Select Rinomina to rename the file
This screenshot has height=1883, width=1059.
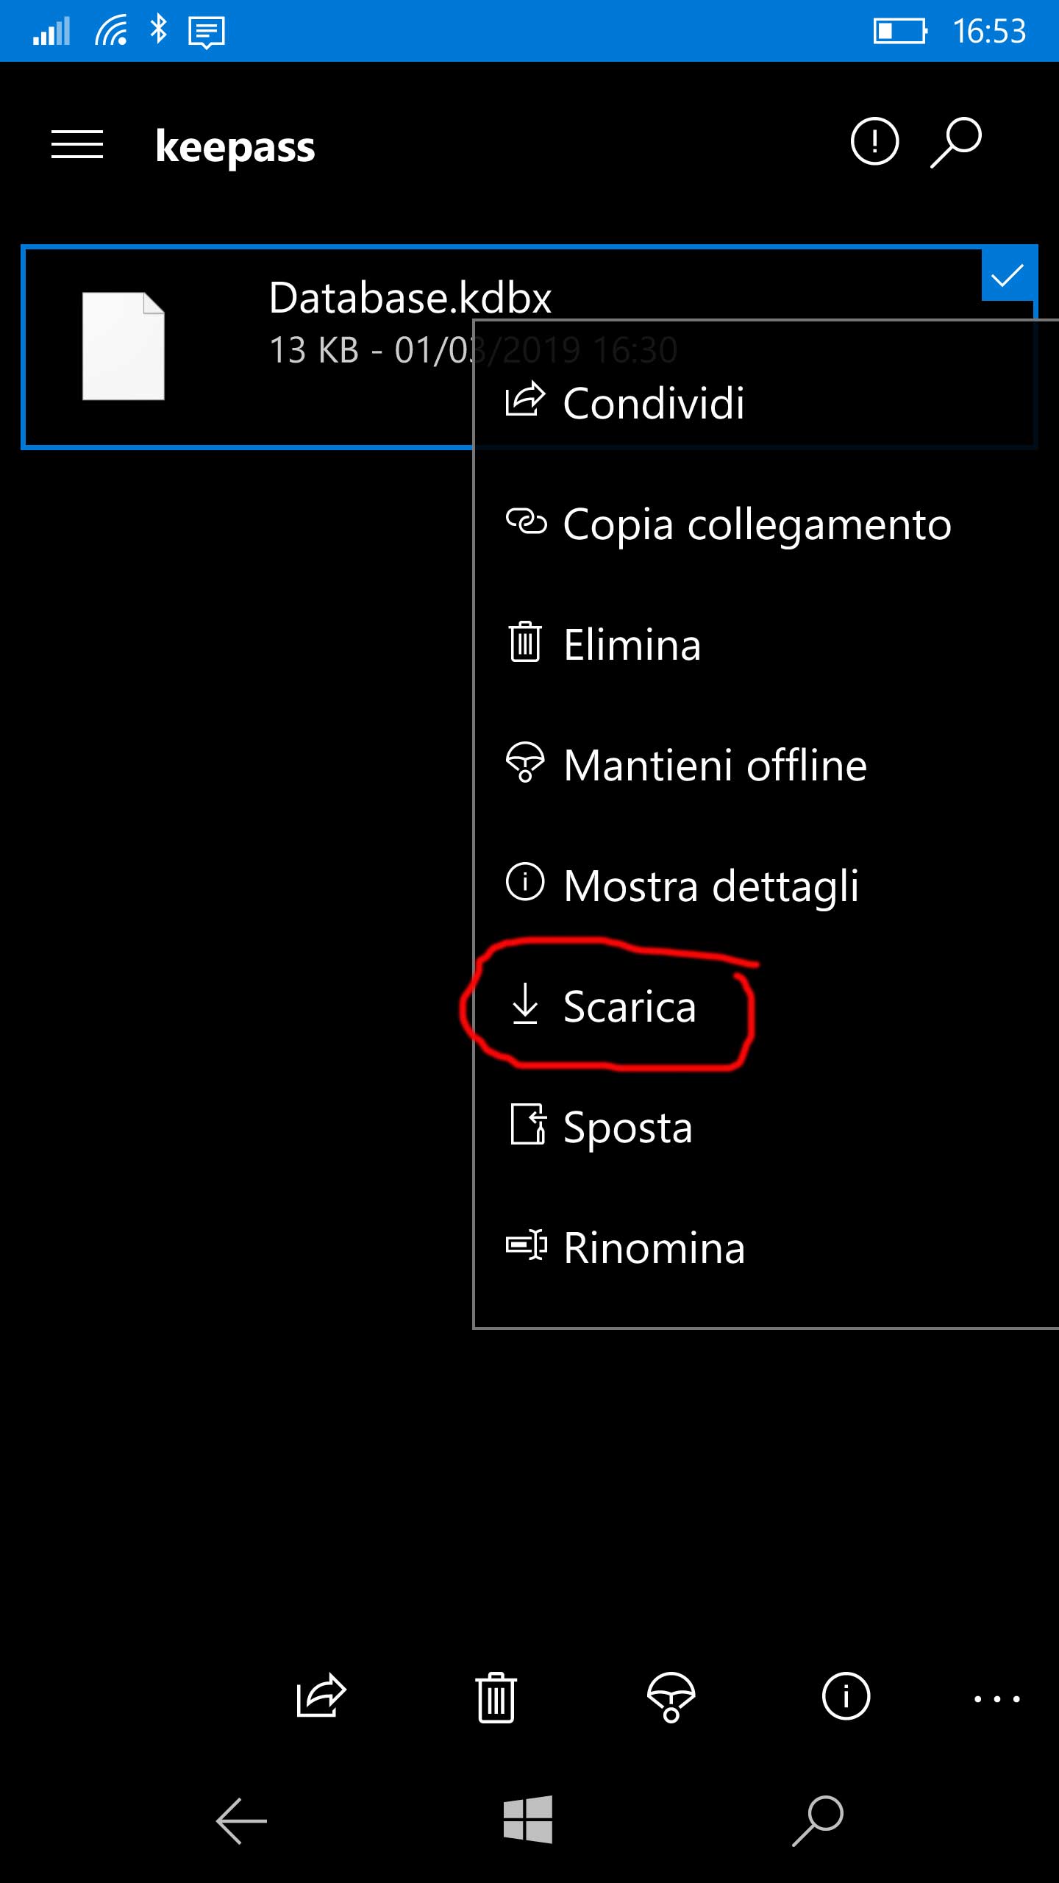[x=653, y=1247]
